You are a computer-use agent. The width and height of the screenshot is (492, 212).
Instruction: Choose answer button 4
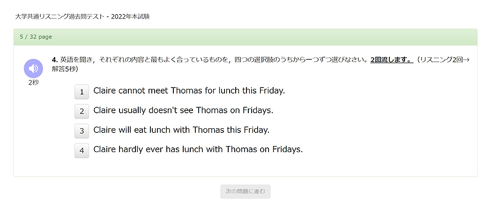(82, 151)
